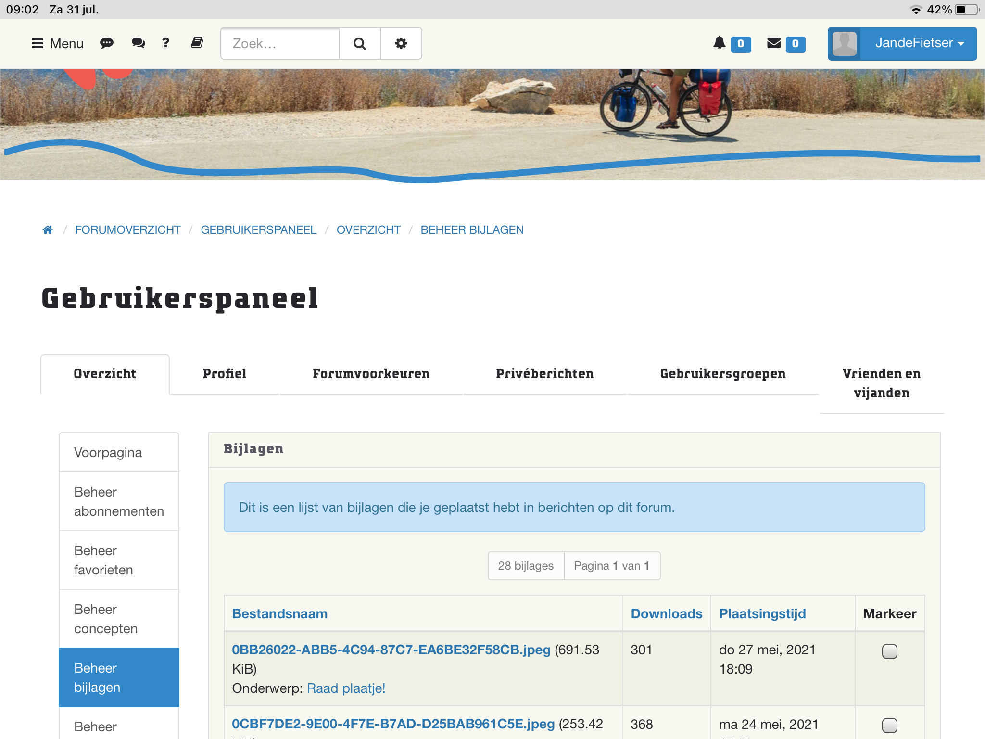This screenshot has width=985, height=739.
Task: Switch to the Privéberichten tab
Action: 544,374
